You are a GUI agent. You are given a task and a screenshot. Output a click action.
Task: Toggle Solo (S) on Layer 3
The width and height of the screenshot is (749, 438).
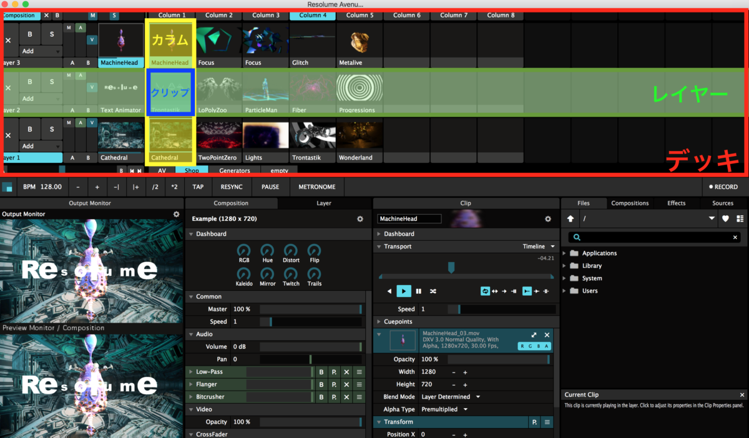(x=51, y=34)
